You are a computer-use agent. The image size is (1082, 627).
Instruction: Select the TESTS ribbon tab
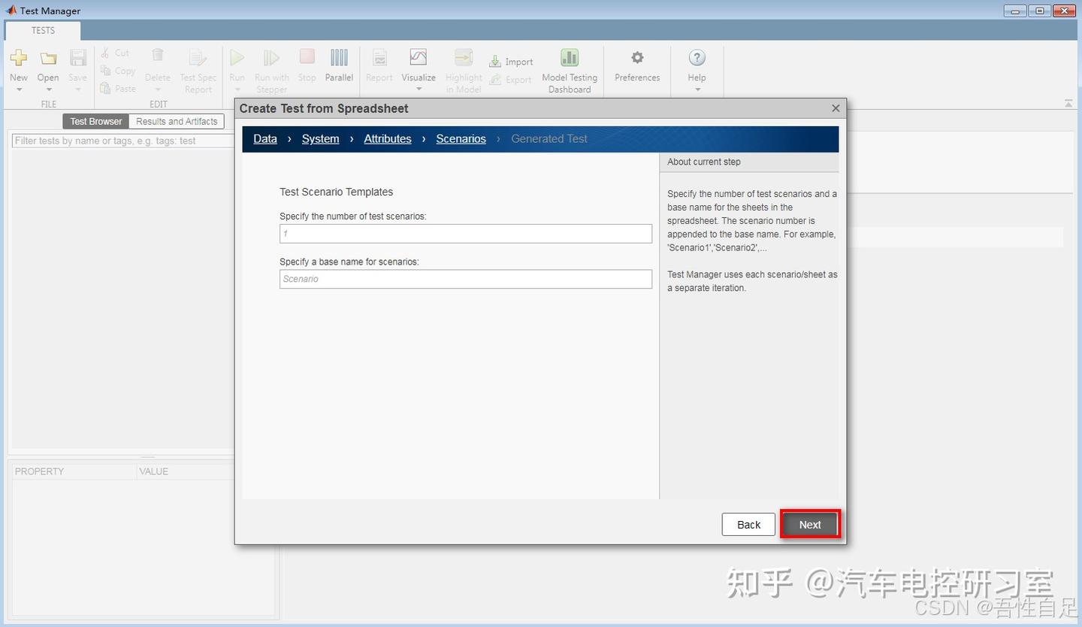[x=43, y=31]
